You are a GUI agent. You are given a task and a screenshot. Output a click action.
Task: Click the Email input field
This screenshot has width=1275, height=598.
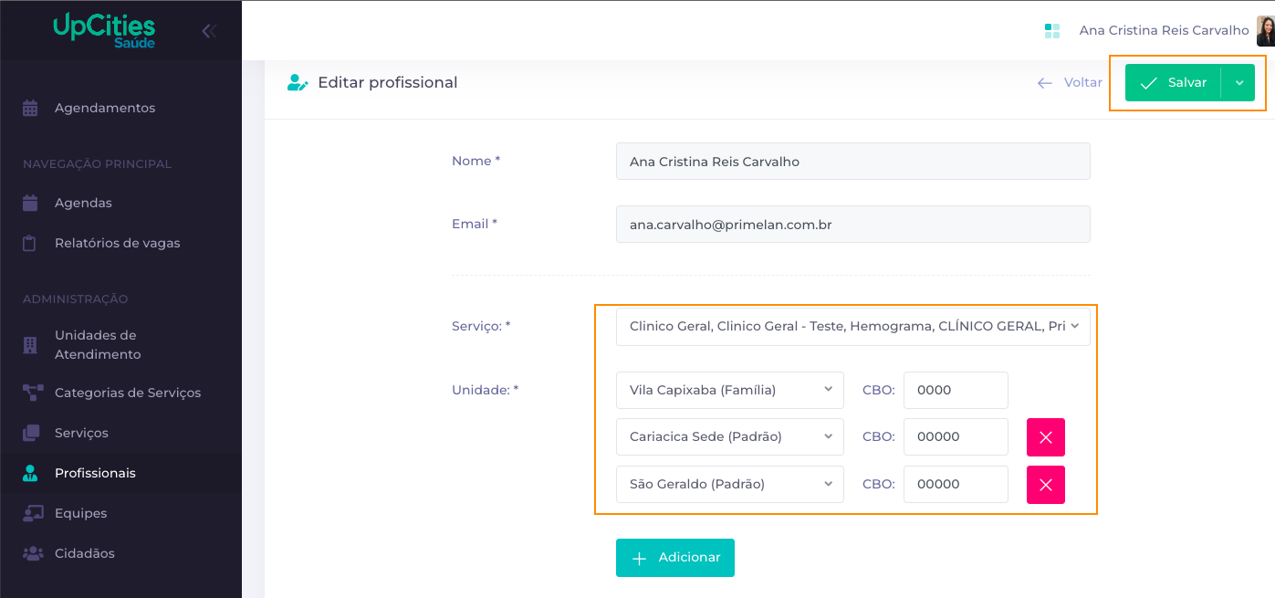coord(853,224)
